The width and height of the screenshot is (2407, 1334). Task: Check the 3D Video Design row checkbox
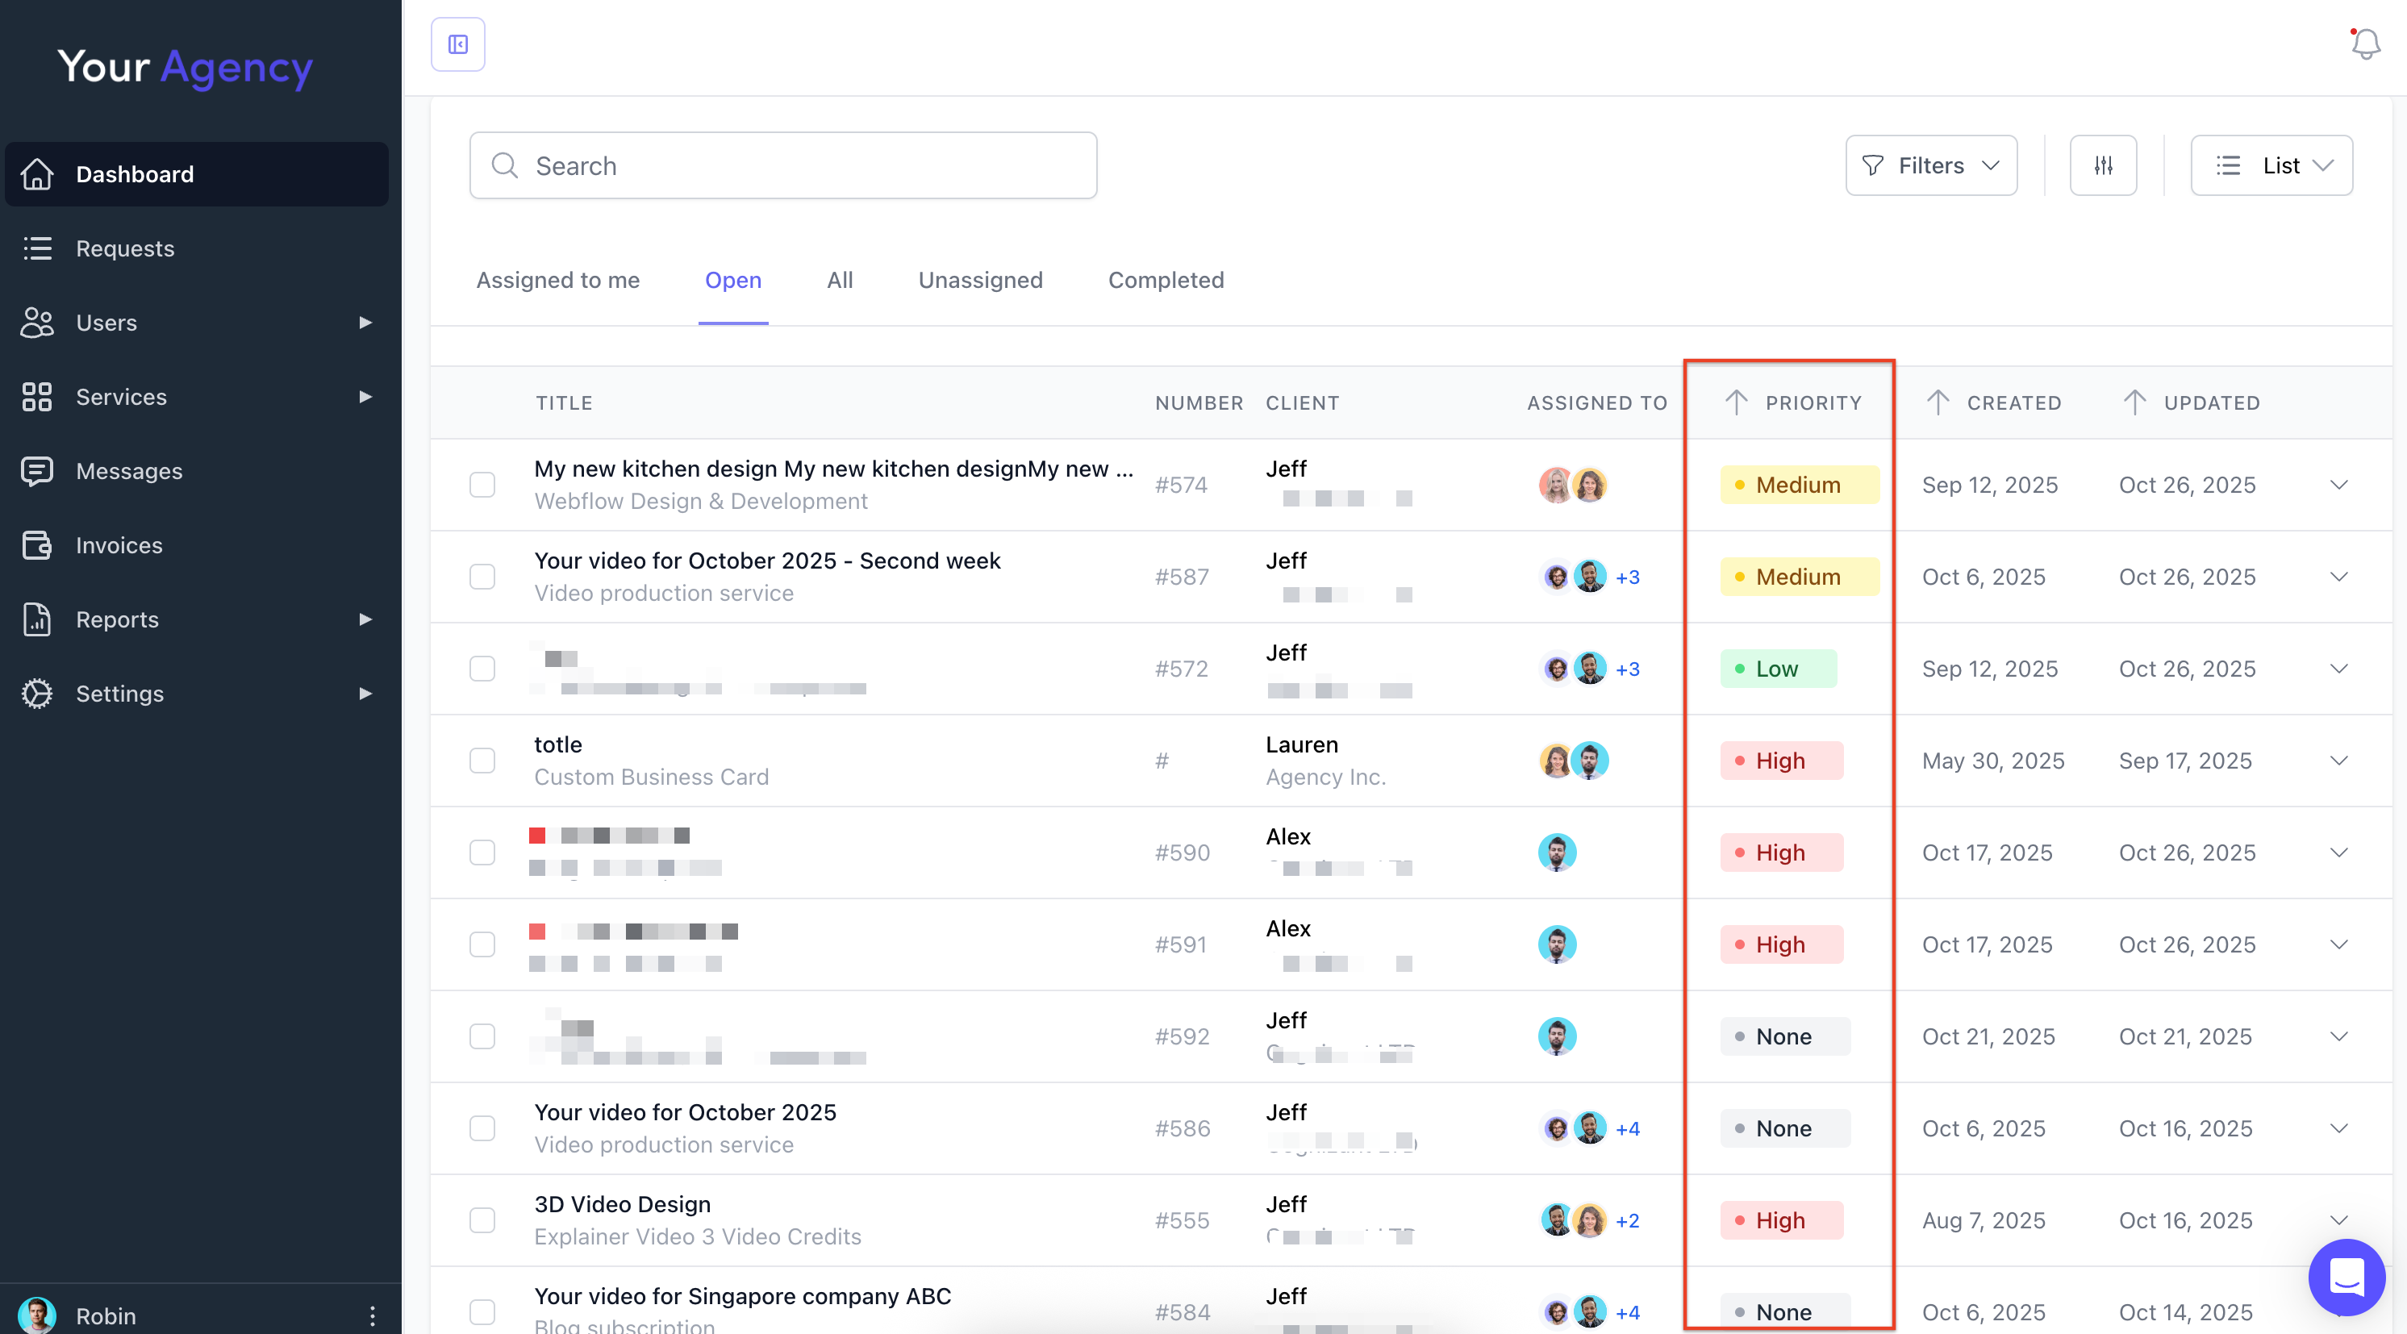482,1220
